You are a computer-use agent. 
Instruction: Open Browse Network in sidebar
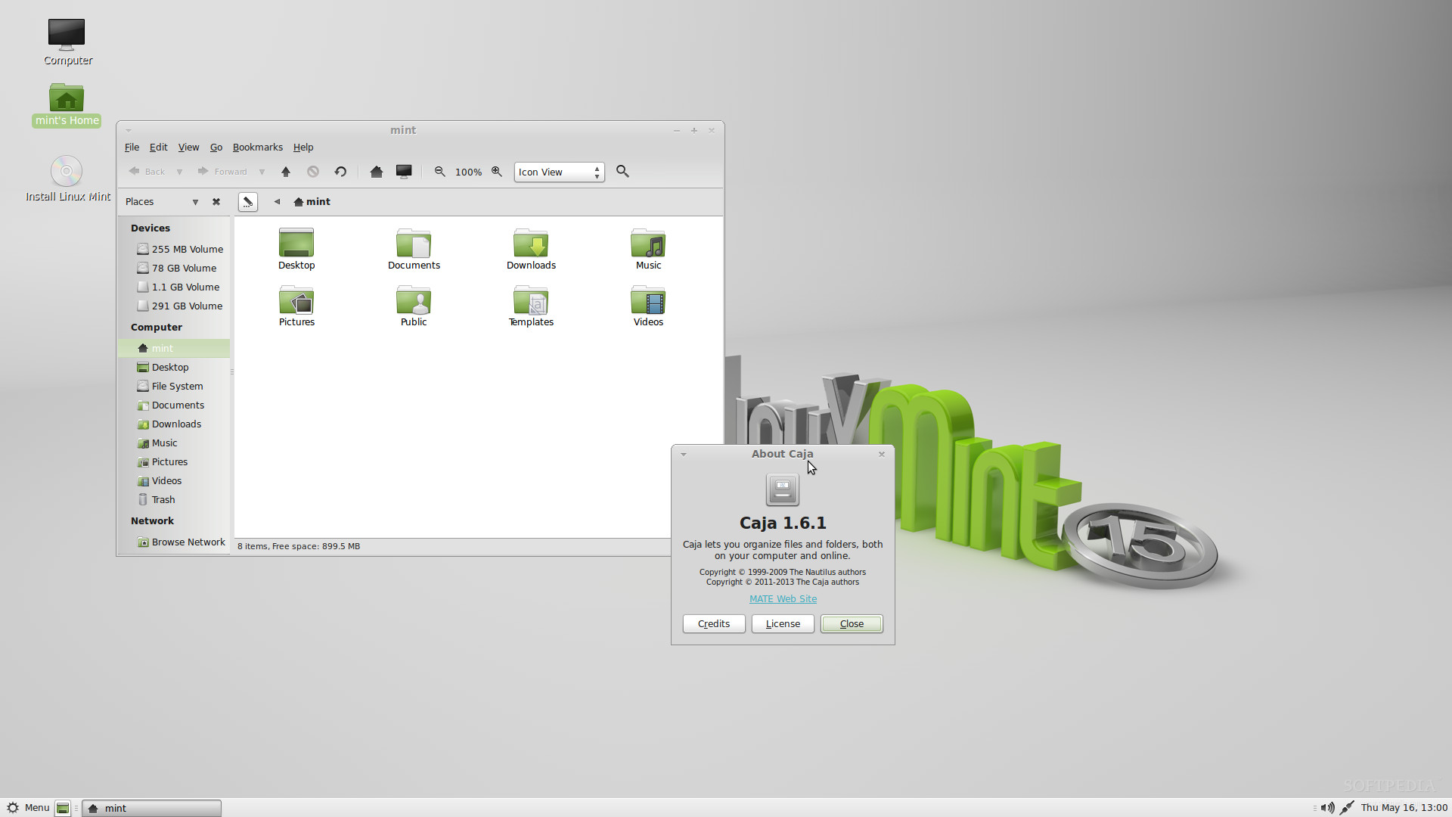coord(174,542)
